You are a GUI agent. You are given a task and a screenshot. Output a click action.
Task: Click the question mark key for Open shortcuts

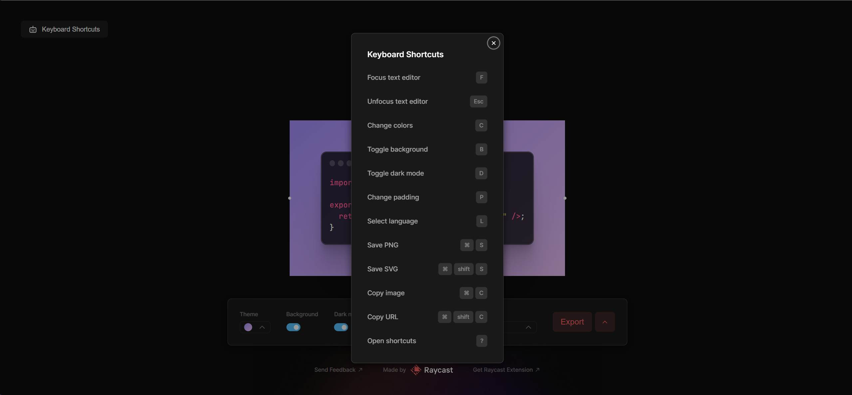pos(481,341)
